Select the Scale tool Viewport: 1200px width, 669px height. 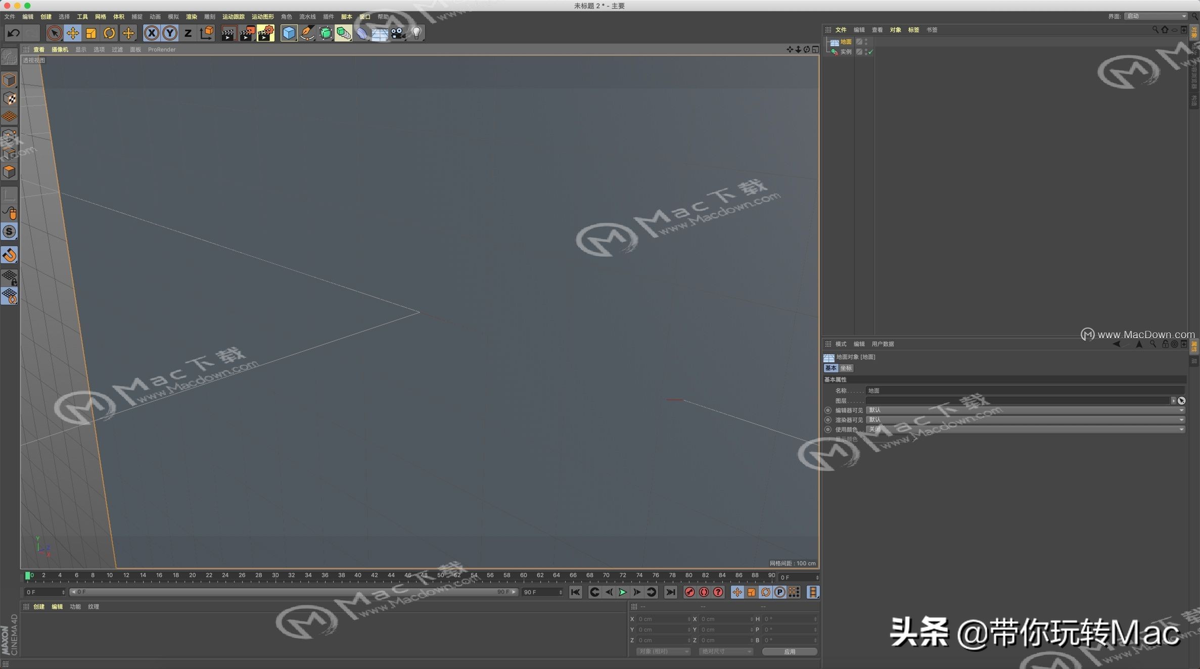[x=91, y=33]
